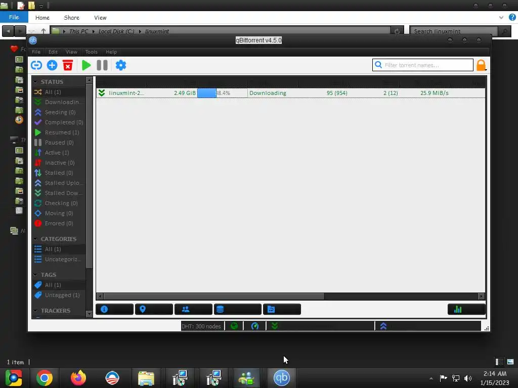Click the Add Torrent Link icon
This screenshot has height=388, width=518.
36,65
